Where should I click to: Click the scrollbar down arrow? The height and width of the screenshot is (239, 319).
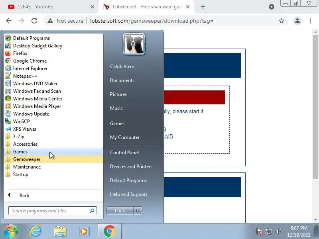point(315,219)
